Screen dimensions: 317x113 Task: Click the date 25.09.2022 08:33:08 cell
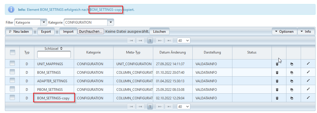173,89
